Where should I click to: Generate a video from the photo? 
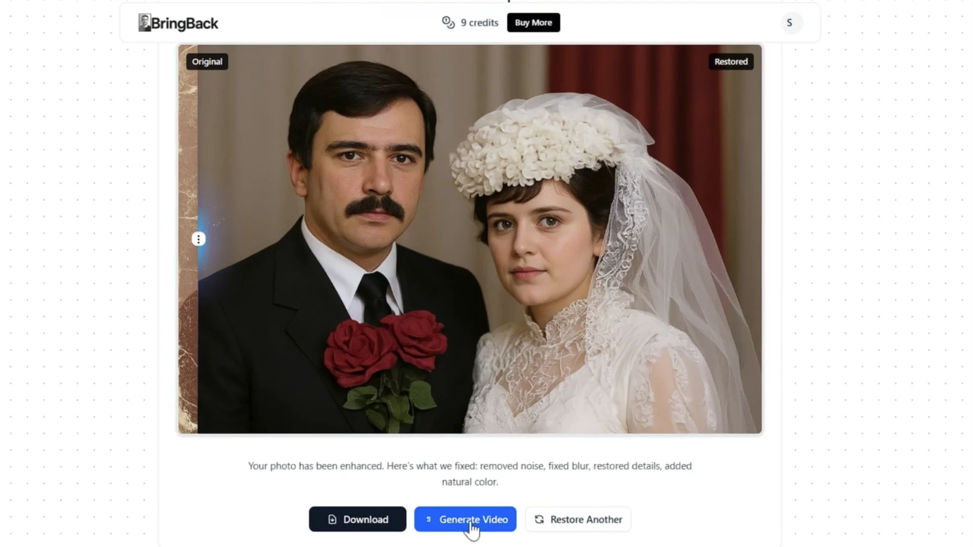465,519
